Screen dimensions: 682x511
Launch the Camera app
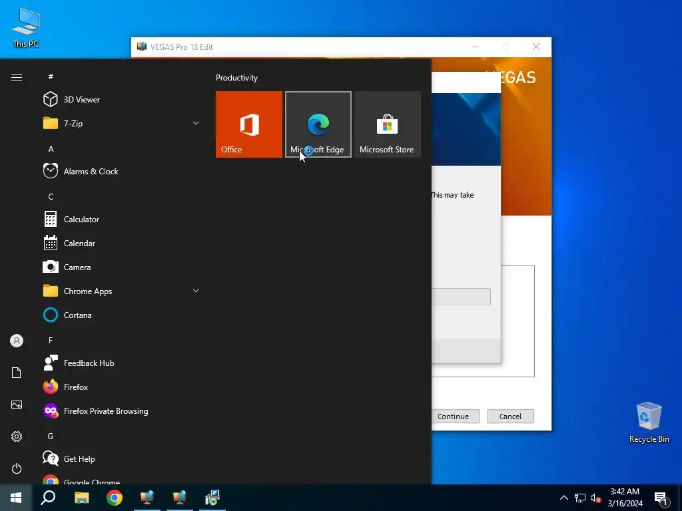click(121, 267)
